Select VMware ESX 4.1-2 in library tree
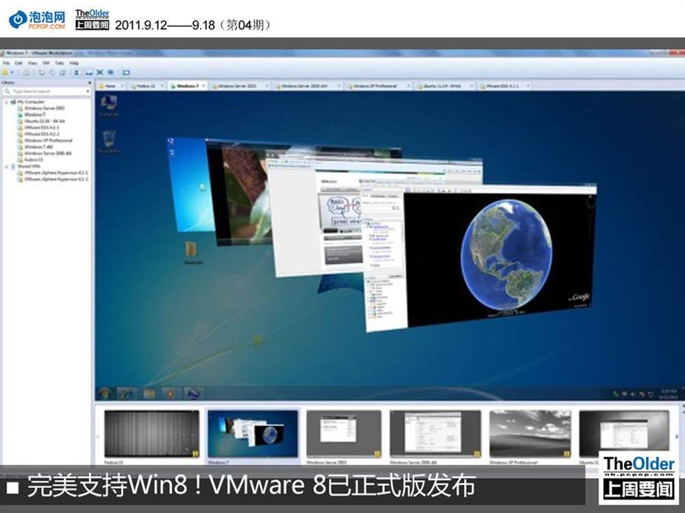This screenshot has width=685, height=513. 38,134
